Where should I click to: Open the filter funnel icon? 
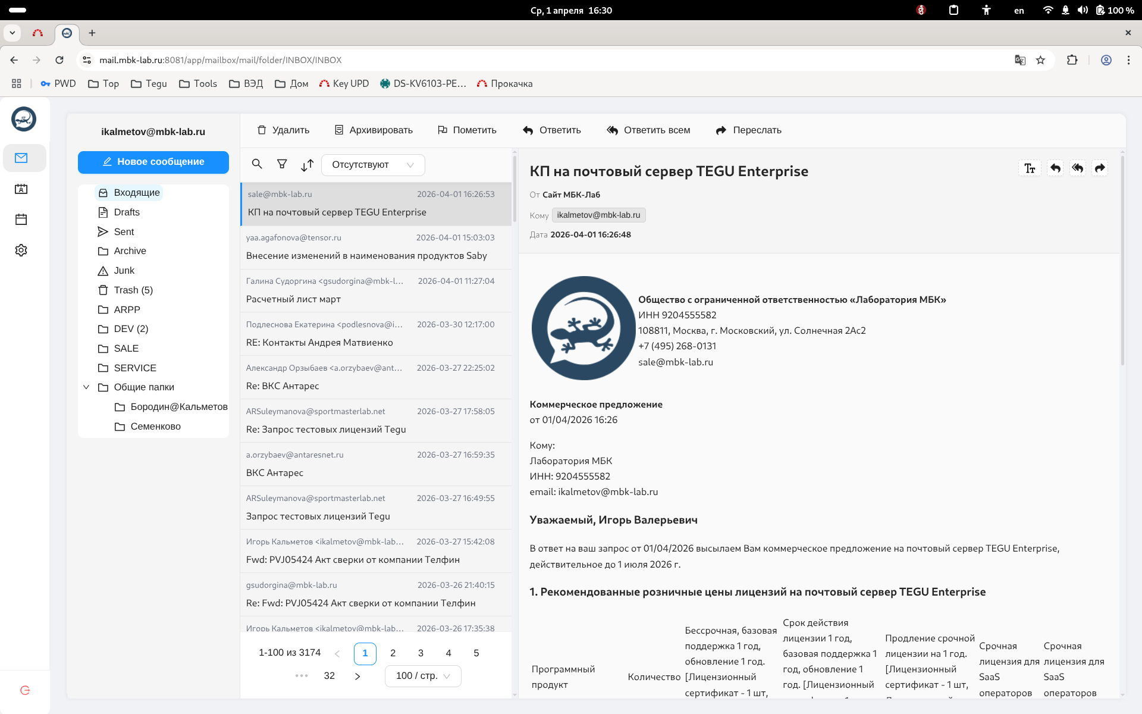click(282, 164)
